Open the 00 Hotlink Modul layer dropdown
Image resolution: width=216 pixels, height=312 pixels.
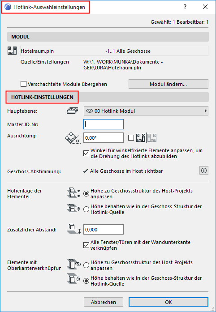(146, 111)
